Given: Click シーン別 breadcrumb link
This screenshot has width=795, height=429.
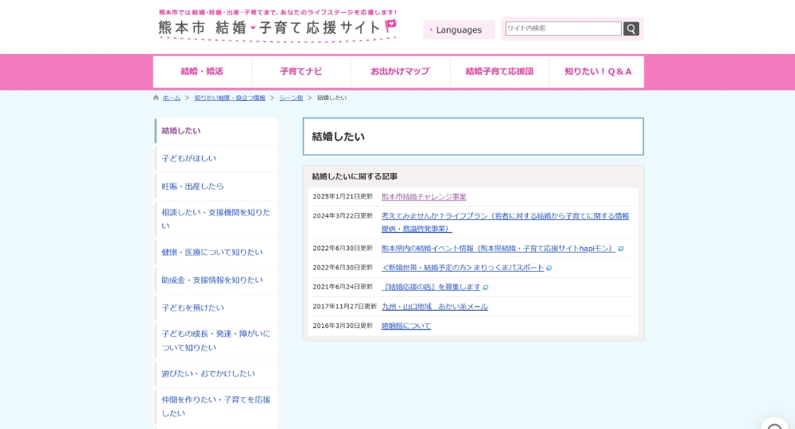Looking at the screenshot, I should [x=291, y=98].
